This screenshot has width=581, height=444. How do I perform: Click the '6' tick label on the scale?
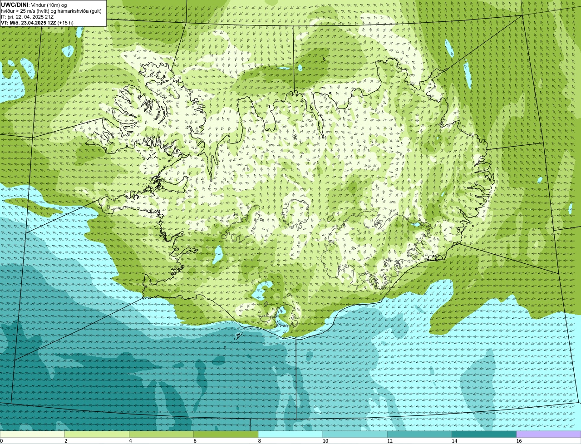coord(195,441)
